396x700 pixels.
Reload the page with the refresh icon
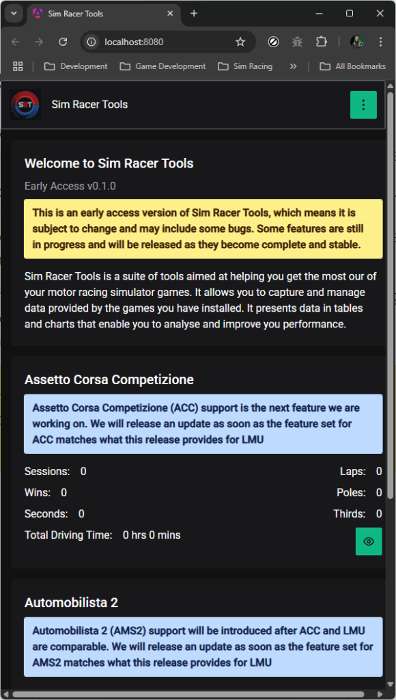pos(63,42)
